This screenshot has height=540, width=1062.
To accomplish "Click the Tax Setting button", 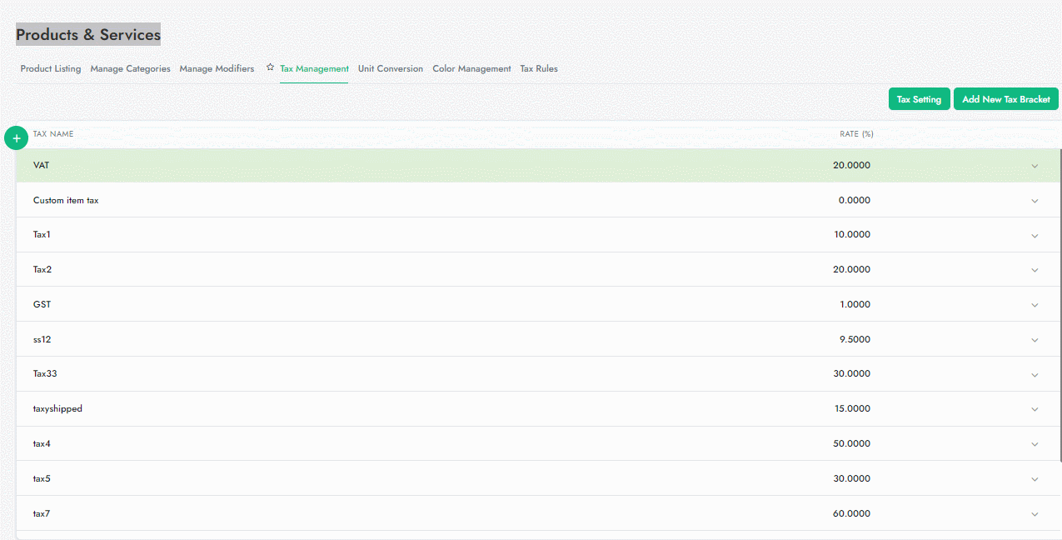I will point(919,99).
